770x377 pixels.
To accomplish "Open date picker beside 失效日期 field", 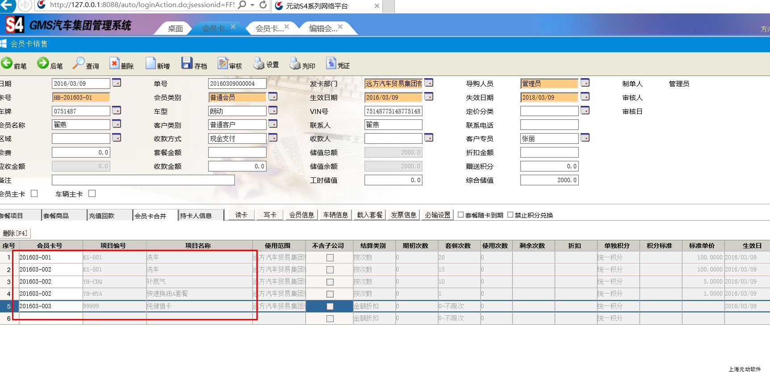I will pyautogui.click(x=585, y=96).
